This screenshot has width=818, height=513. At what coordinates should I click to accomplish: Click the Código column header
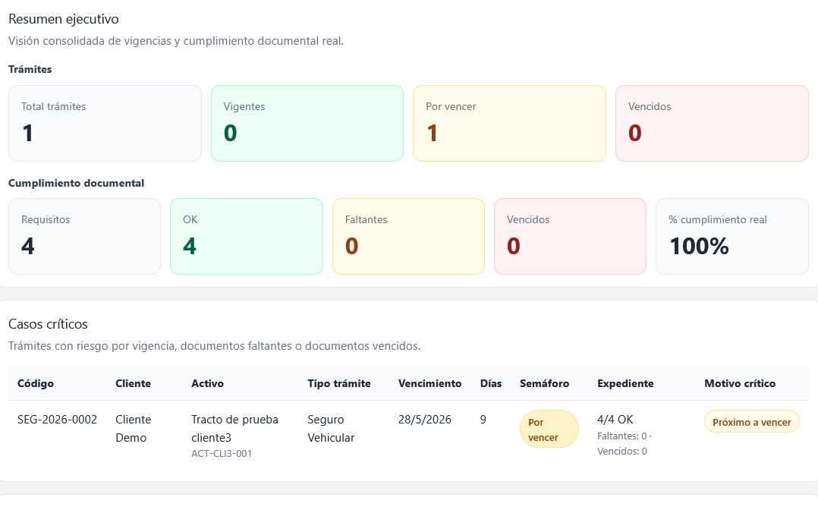pos(36,383)
